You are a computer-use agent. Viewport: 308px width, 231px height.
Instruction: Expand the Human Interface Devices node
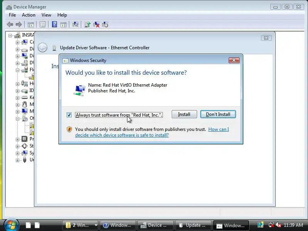pos(17,84)
